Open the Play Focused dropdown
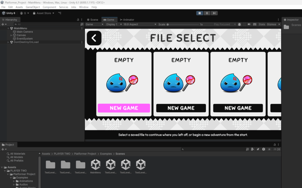 [x=224, y=24]
